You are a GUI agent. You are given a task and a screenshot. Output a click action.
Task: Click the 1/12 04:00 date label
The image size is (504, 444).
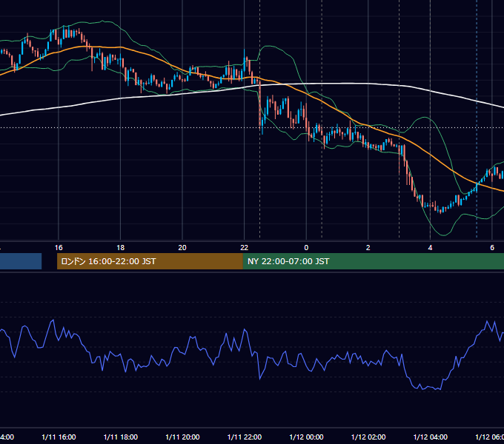pyautogui.click(x=431, y=437)
